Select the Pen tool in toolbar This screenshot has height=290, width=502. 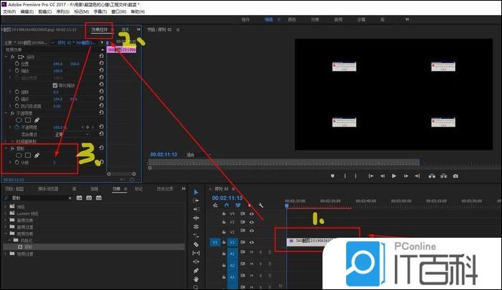(x=196, y=271)
